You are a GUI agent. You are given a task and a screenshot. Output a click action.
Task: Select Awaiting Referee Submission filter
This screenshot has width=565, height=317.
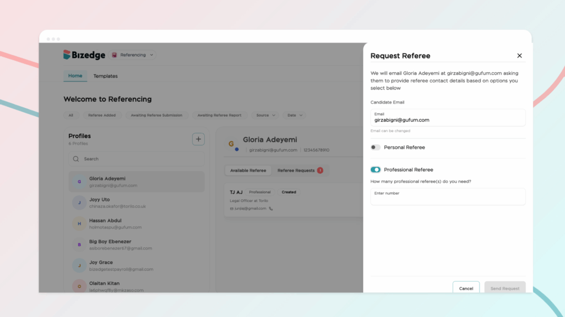156,116
